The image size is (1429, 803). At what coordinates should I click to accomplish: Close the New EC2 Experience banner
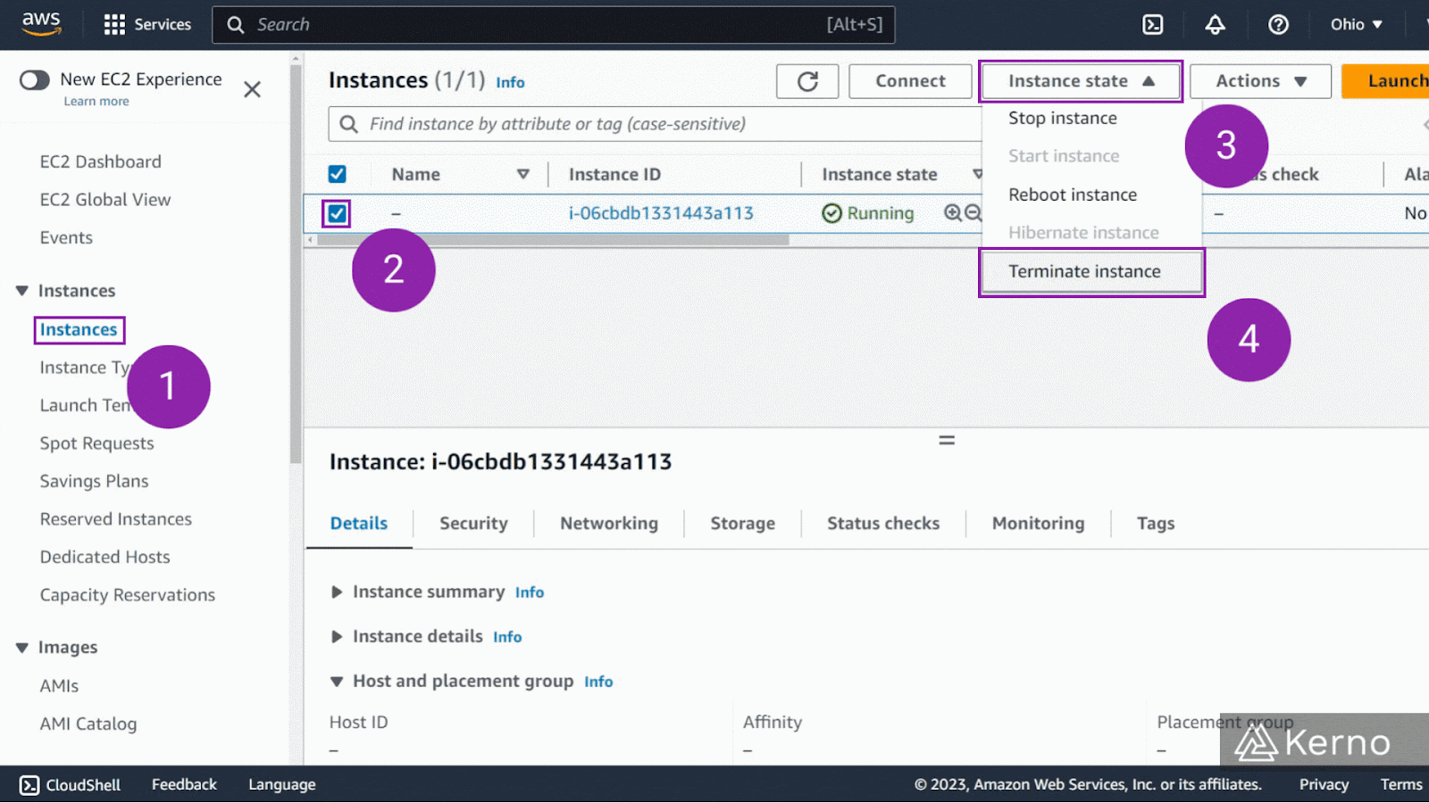tap(253, 89)
